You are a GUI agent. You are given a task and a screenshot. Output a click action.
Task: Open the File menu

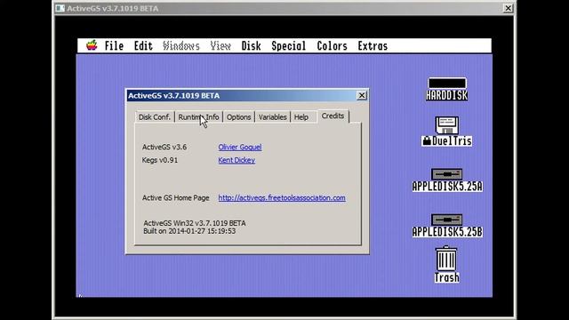[114, 46]
